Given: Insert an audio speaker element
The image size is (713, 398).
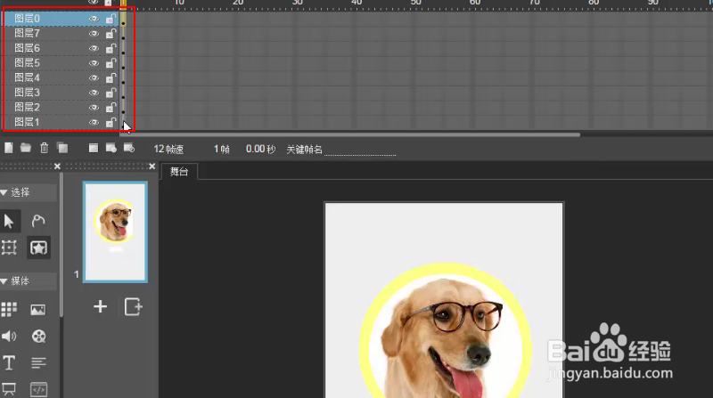Looking at the screenshot, I should (9, 337).
